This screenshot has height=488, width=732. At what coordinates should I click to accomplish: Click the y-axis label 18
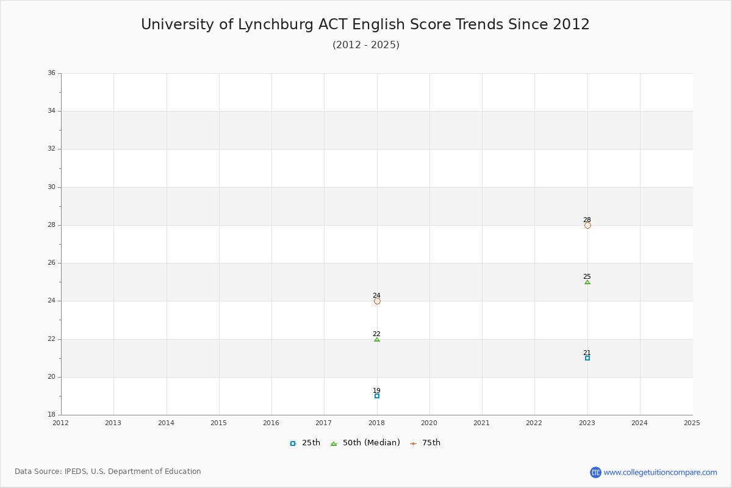coord(51,415)
